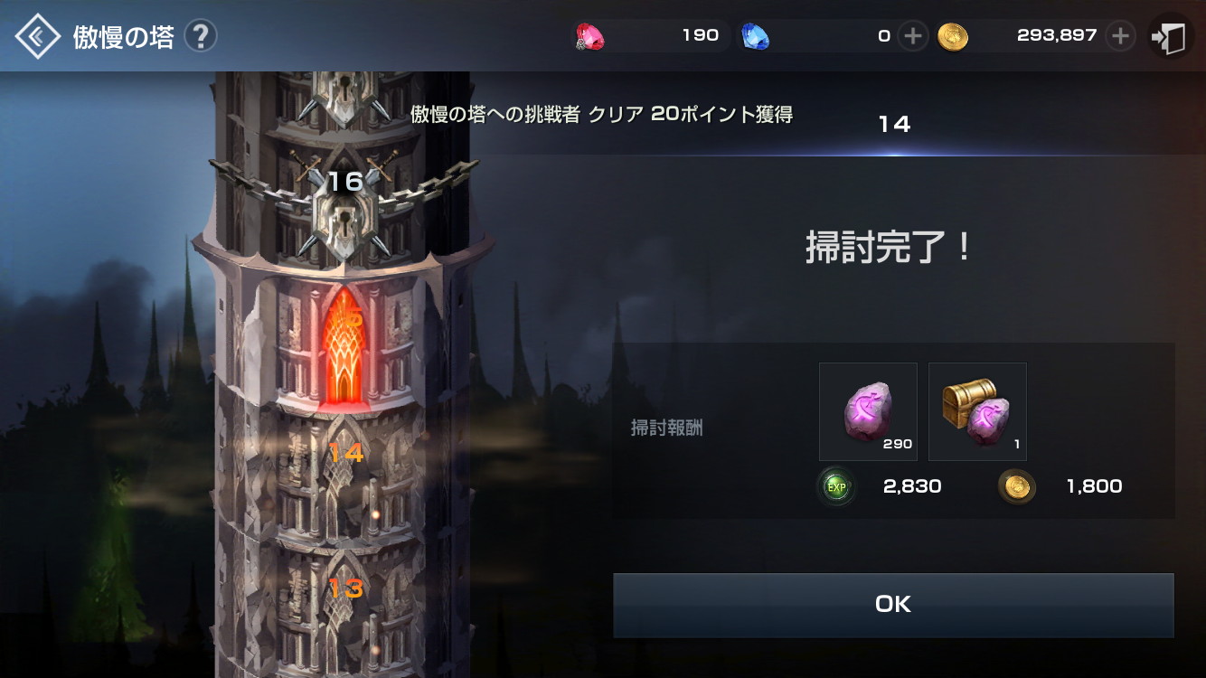Viewport: 1206px width, 678px height.
Task: Add more blue diamonds with plus
Action: click(913, 36)
